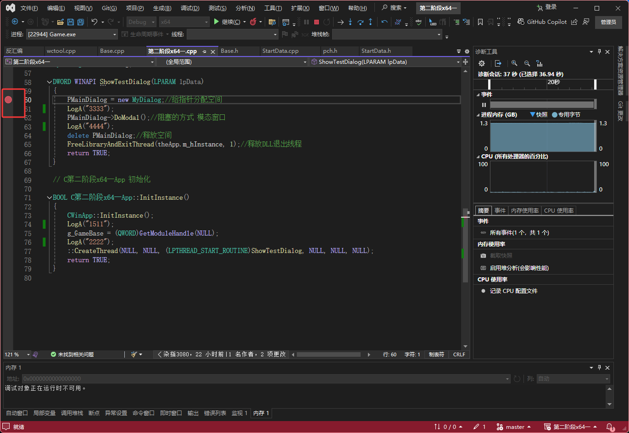Switch to the 调用堆栈 bottom tab
The image size is (629, 433).
72,413
